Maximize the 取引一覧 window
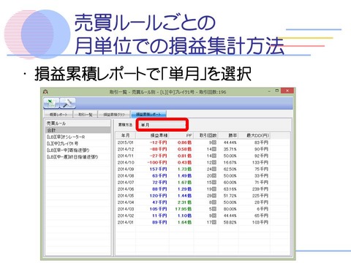Viewport: 351px width, 263px height. click(x=277, y=91)
